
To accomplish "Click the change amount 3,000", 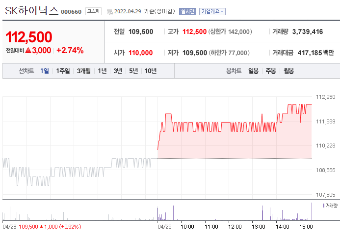I will click(41, 50).
